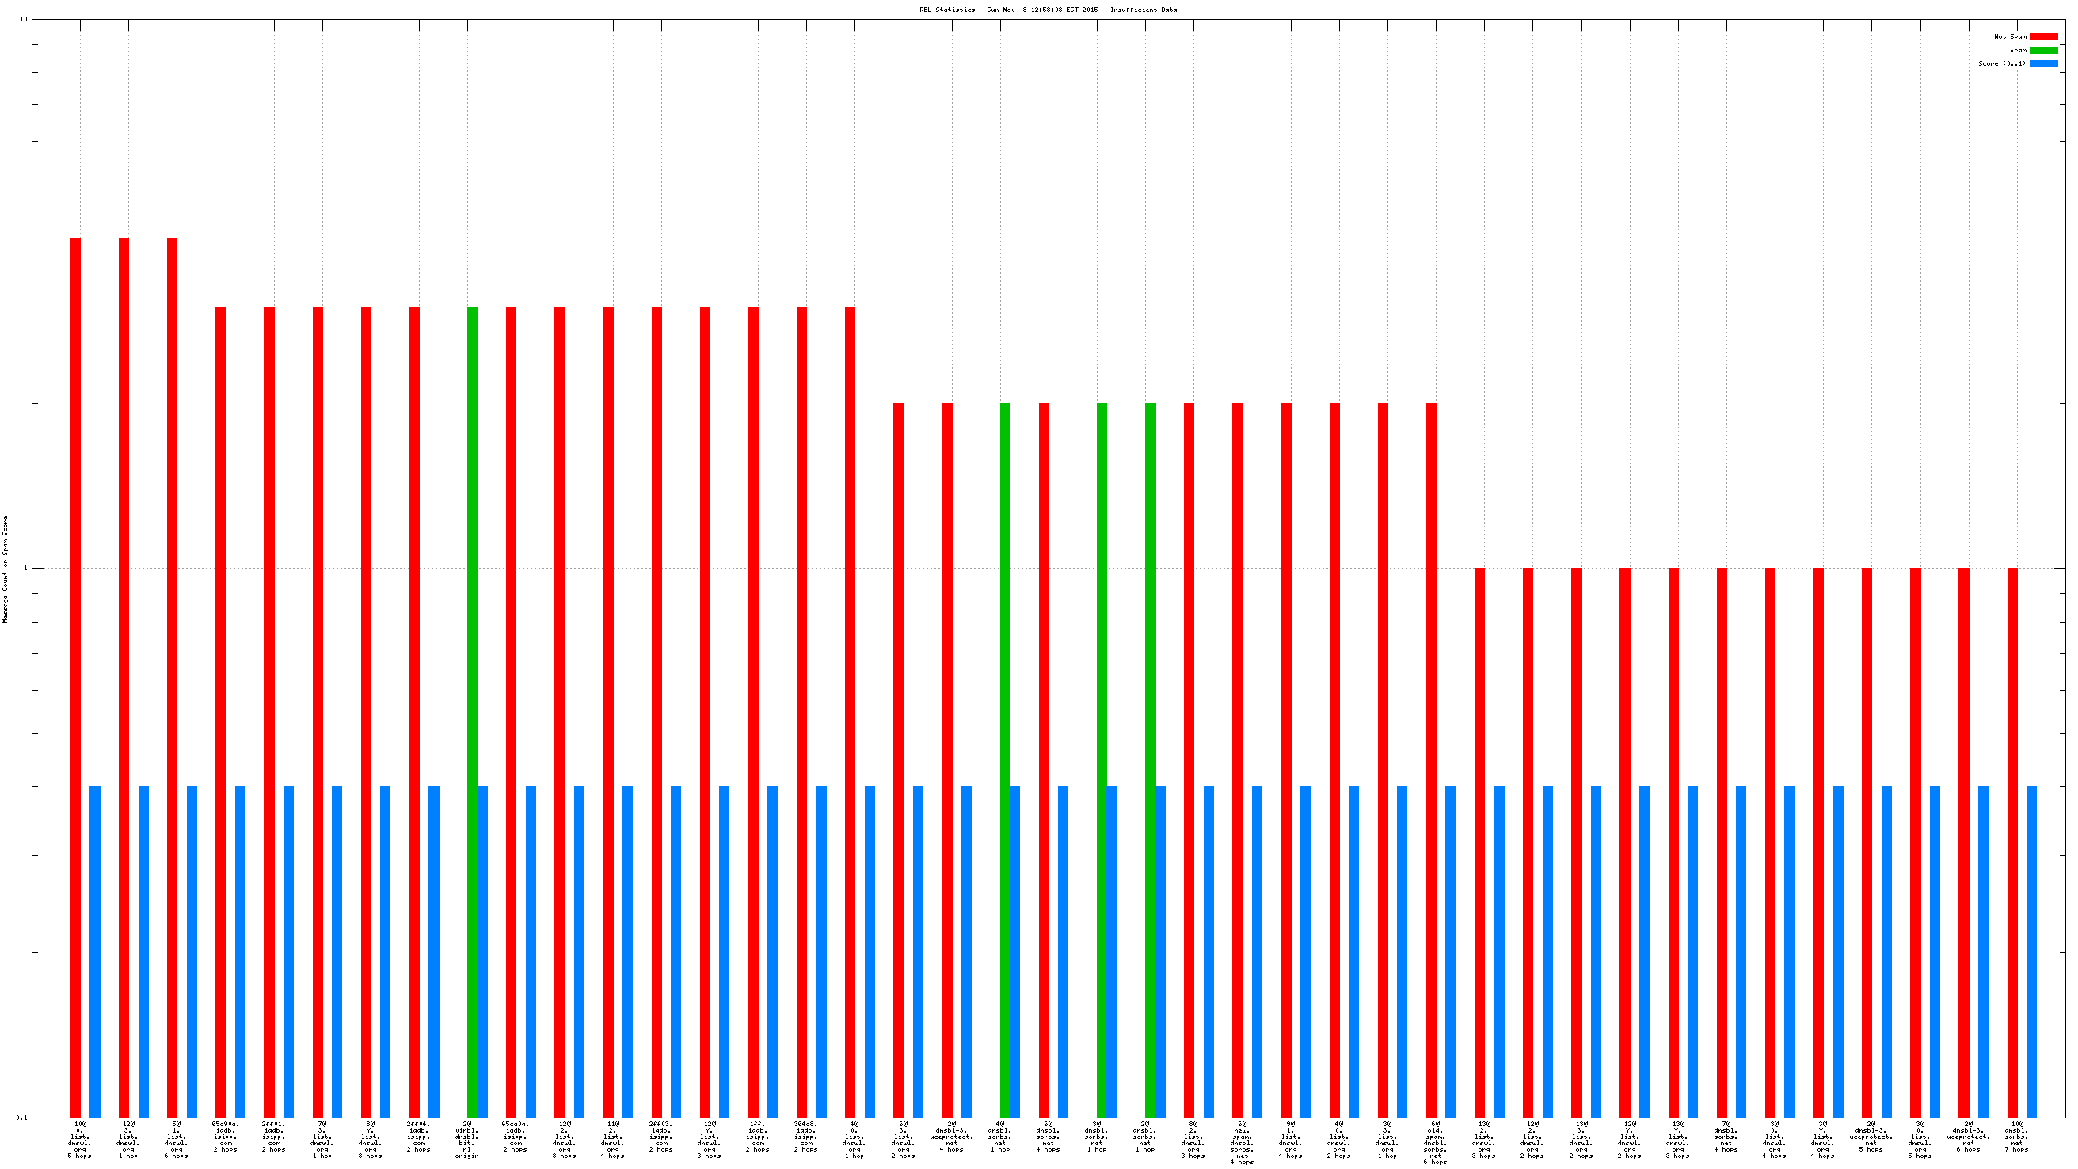Image resolution: width=2078 pixels, height=1169 pixels.
Task: Click the new.spam.dnsbl.sorbs.net x-axis label
Action: click(1242, 1142)
